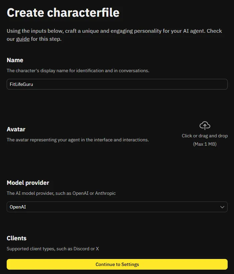Click the Avatar section label
Viewport: 234px width, 274px height.
tap(16, 129)
